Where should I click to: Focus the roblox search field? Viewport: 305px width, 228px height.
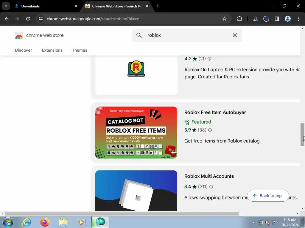(x=187, y=35)
